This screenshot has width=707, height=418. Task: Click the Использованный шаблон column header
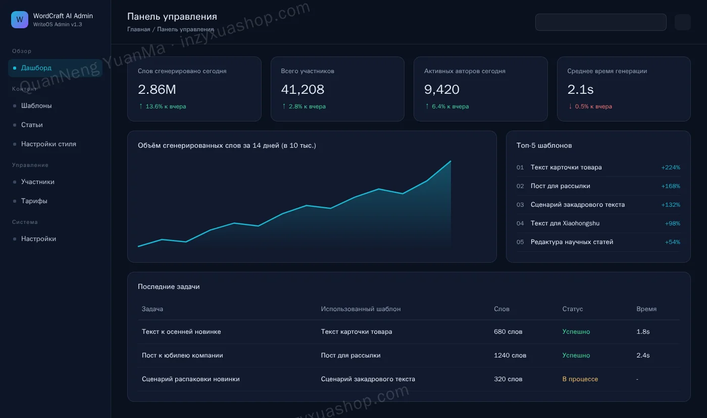coord(361,309)
